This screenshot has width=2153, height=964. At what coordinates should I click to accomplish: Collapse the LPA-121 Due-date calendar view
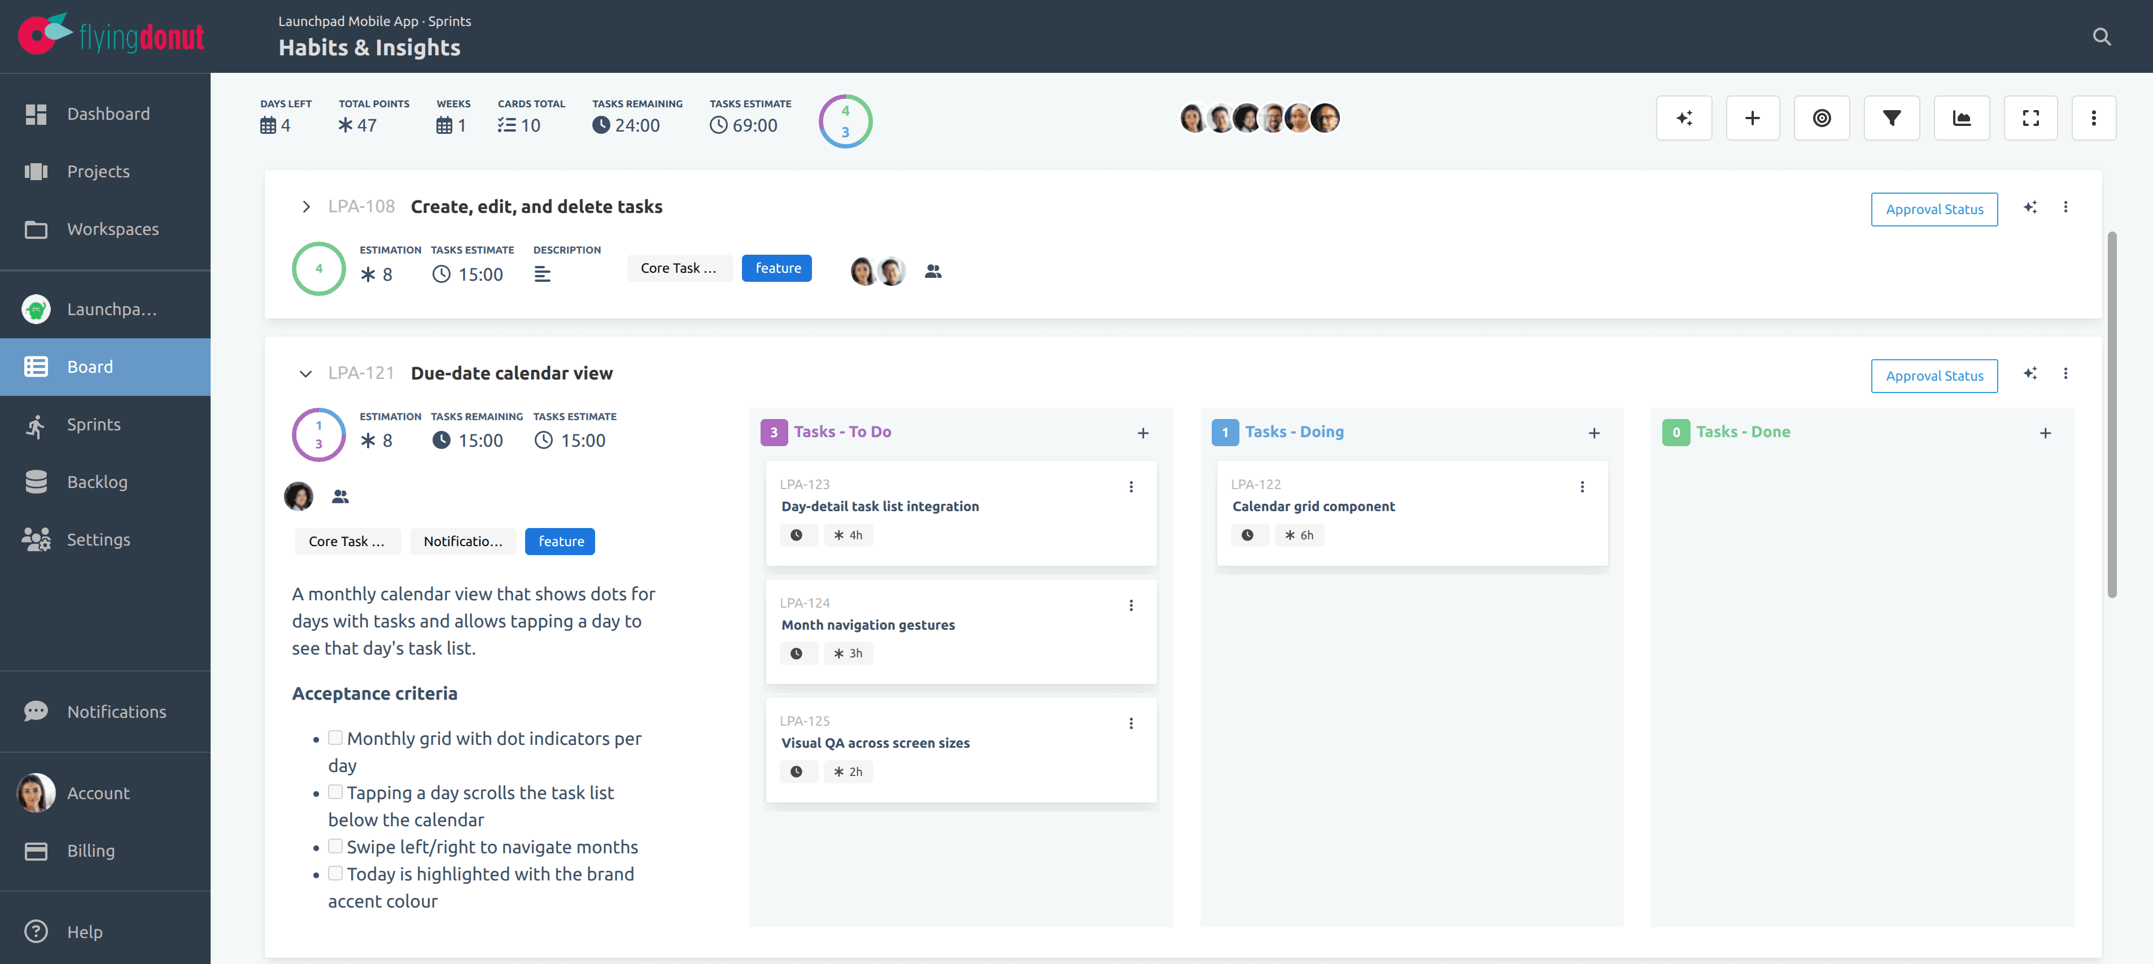[306, 374]
